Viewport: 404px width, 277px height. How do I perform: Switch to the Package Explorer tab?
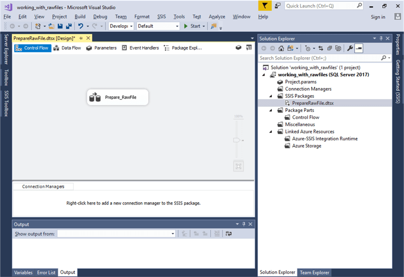183,48
